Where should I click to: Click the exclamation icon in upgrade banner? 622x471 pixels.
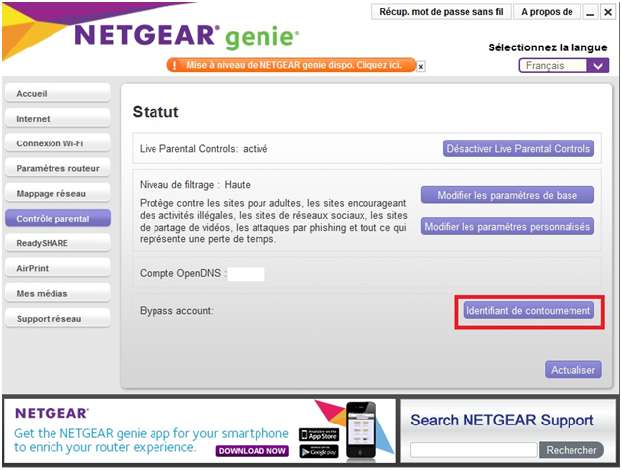point(175,65)
